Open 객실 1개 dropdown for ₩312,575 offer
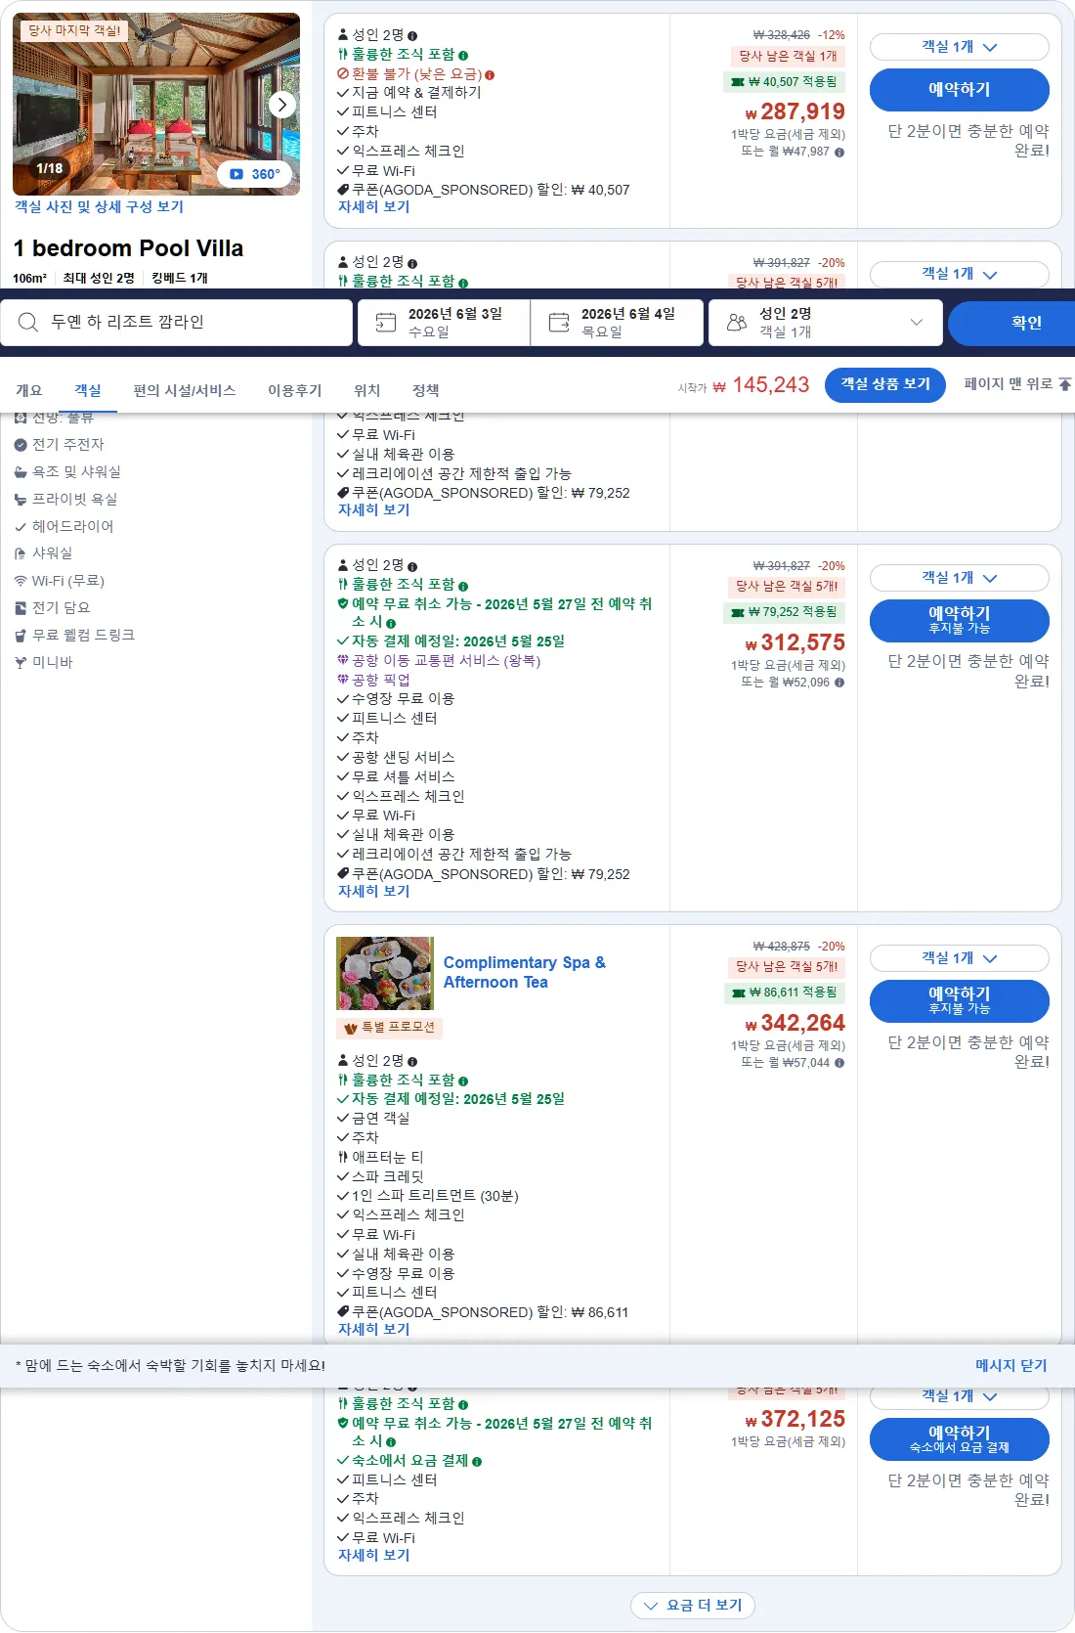Screen dimensions: 1075x1633 960,578
